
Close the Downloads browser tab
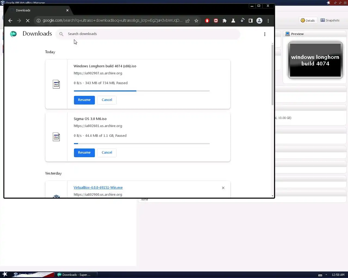point(67,10)
